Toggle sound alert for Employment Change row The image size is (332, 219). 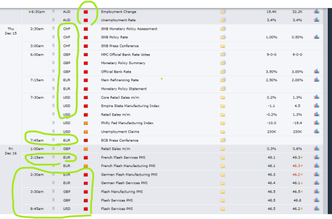(53, 11)
